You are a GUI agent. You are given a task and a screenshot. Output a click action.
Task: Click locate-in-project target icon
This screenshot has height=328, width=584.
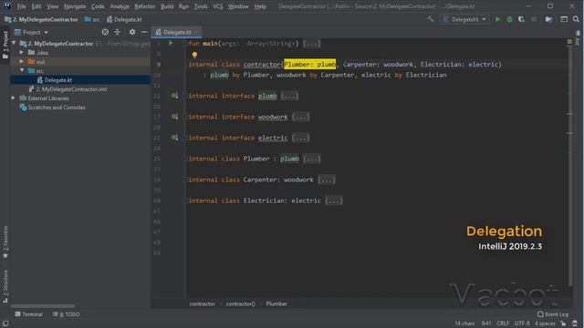coord(105,33)
